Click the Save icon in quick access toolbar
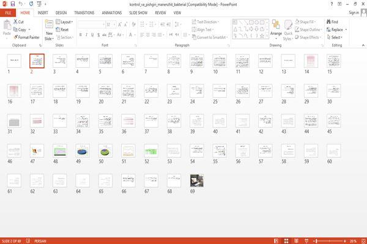The width and height of the screenshot is (367, 244). 13,4
